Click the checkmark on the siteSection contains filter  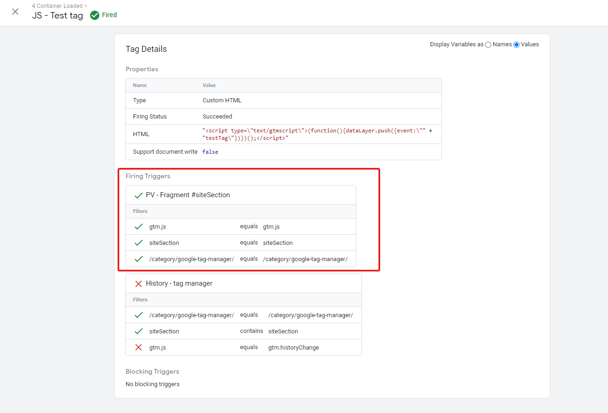[x=138, y=331]
